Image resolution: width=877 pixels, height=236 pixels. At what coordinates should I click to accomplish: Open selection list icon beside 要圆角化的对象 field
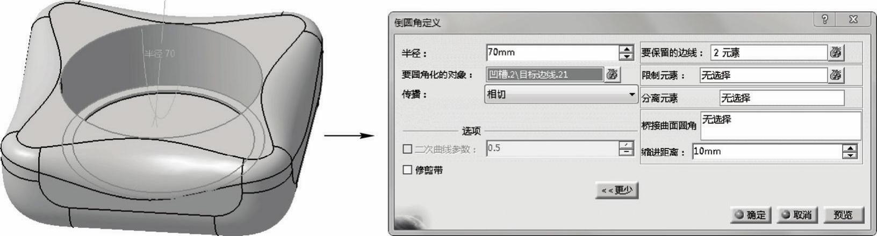coord(612,75)
